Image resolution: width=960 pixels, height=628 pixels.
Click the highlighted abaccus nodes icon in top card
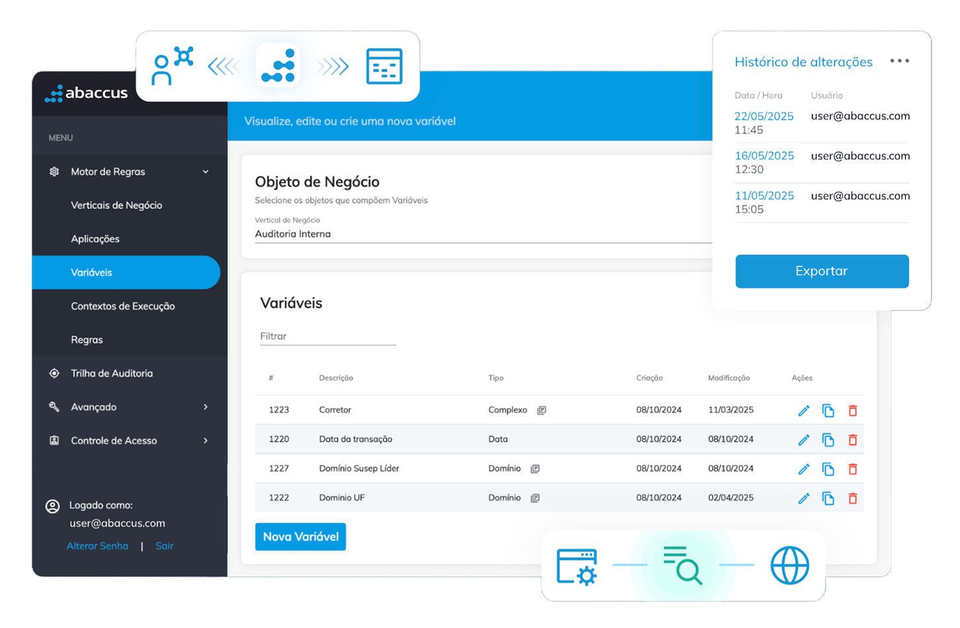[278, 65]
